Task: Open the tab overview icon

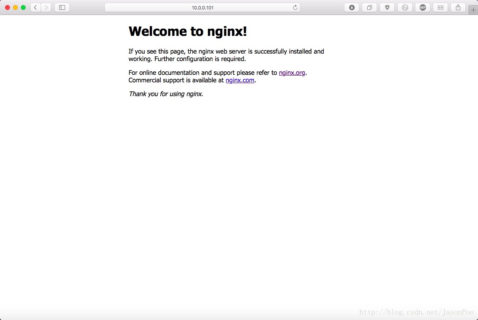Action: 369,7
